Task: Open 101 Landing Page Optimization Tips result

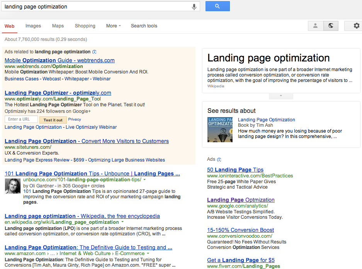Action: click(x=92, y=174)
